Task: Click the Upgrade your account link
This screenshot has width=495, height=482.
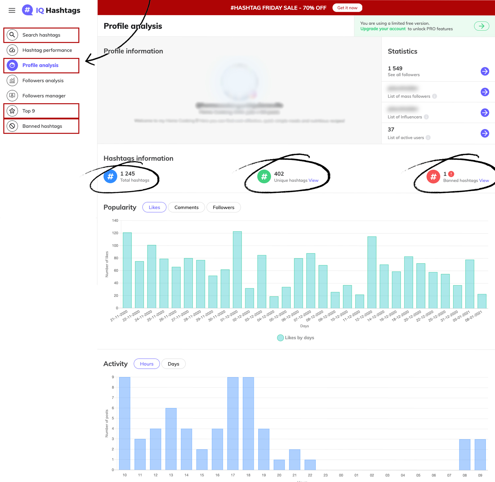Action: click(383, 29)
